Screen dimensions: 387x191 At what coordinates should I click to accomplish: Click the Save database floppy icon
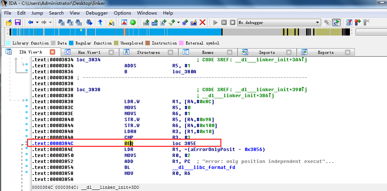click(x=18, y=23)
